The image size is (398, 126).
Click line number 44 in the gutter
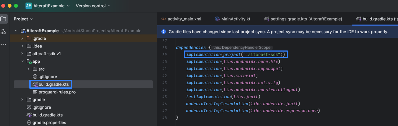tap(165, 89)
